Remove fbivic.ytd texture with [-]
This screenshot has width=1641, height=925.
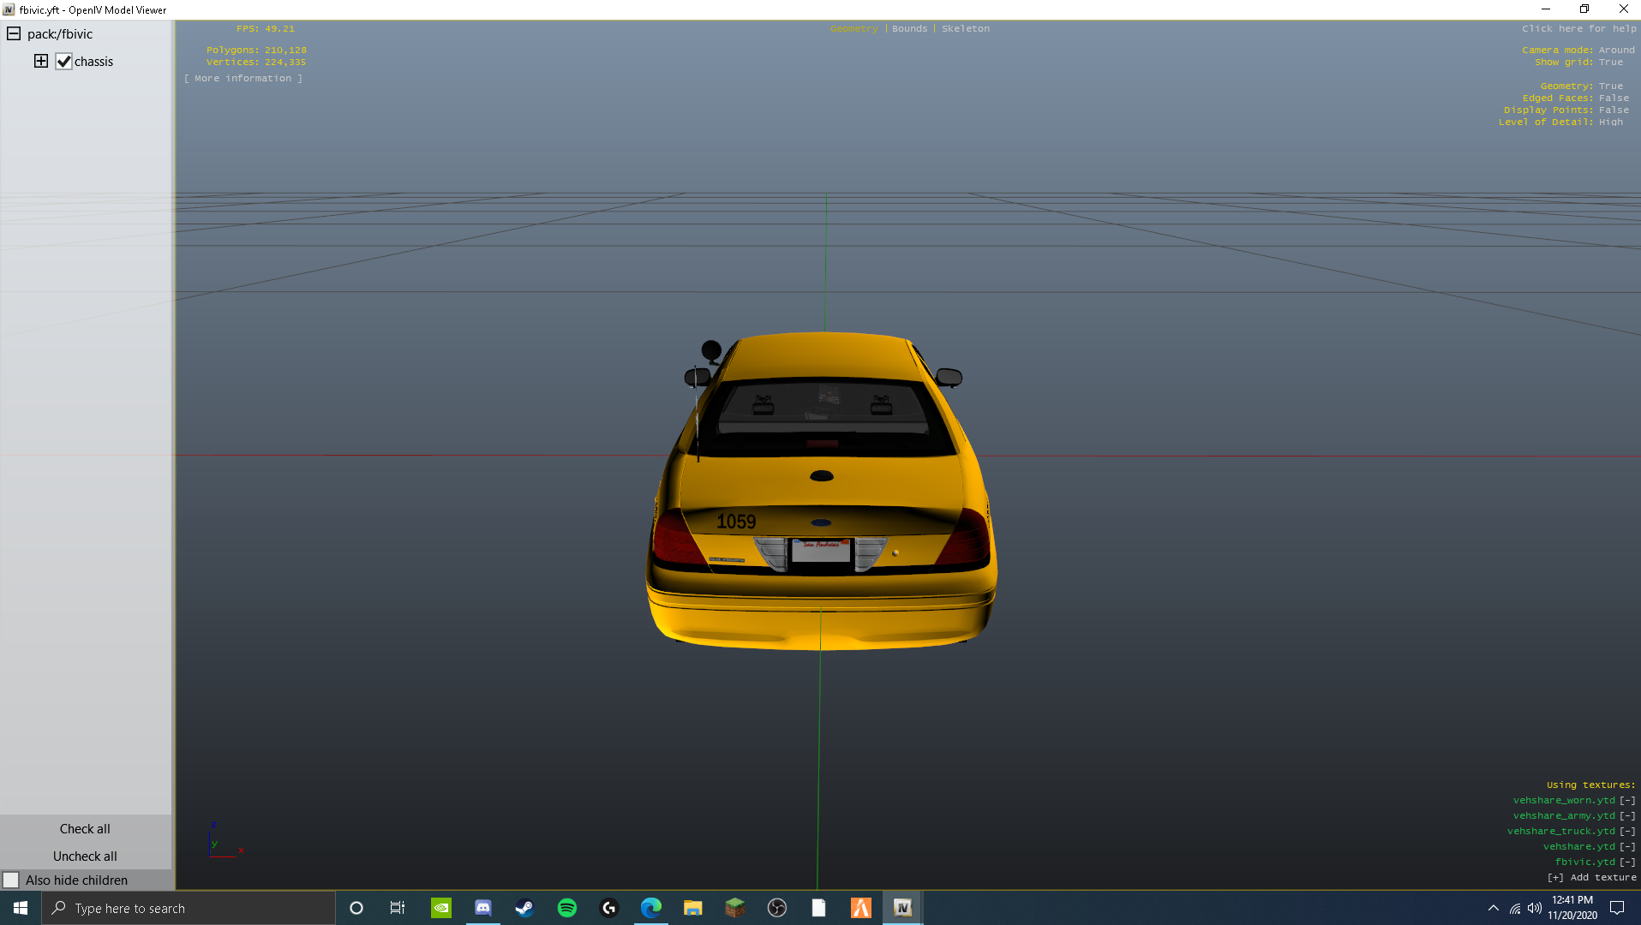coord(1626,862)
